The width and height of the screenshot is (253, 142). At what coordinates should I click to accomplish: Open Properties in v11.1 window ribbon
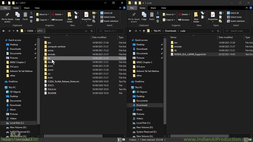click(x=86, y=17)
